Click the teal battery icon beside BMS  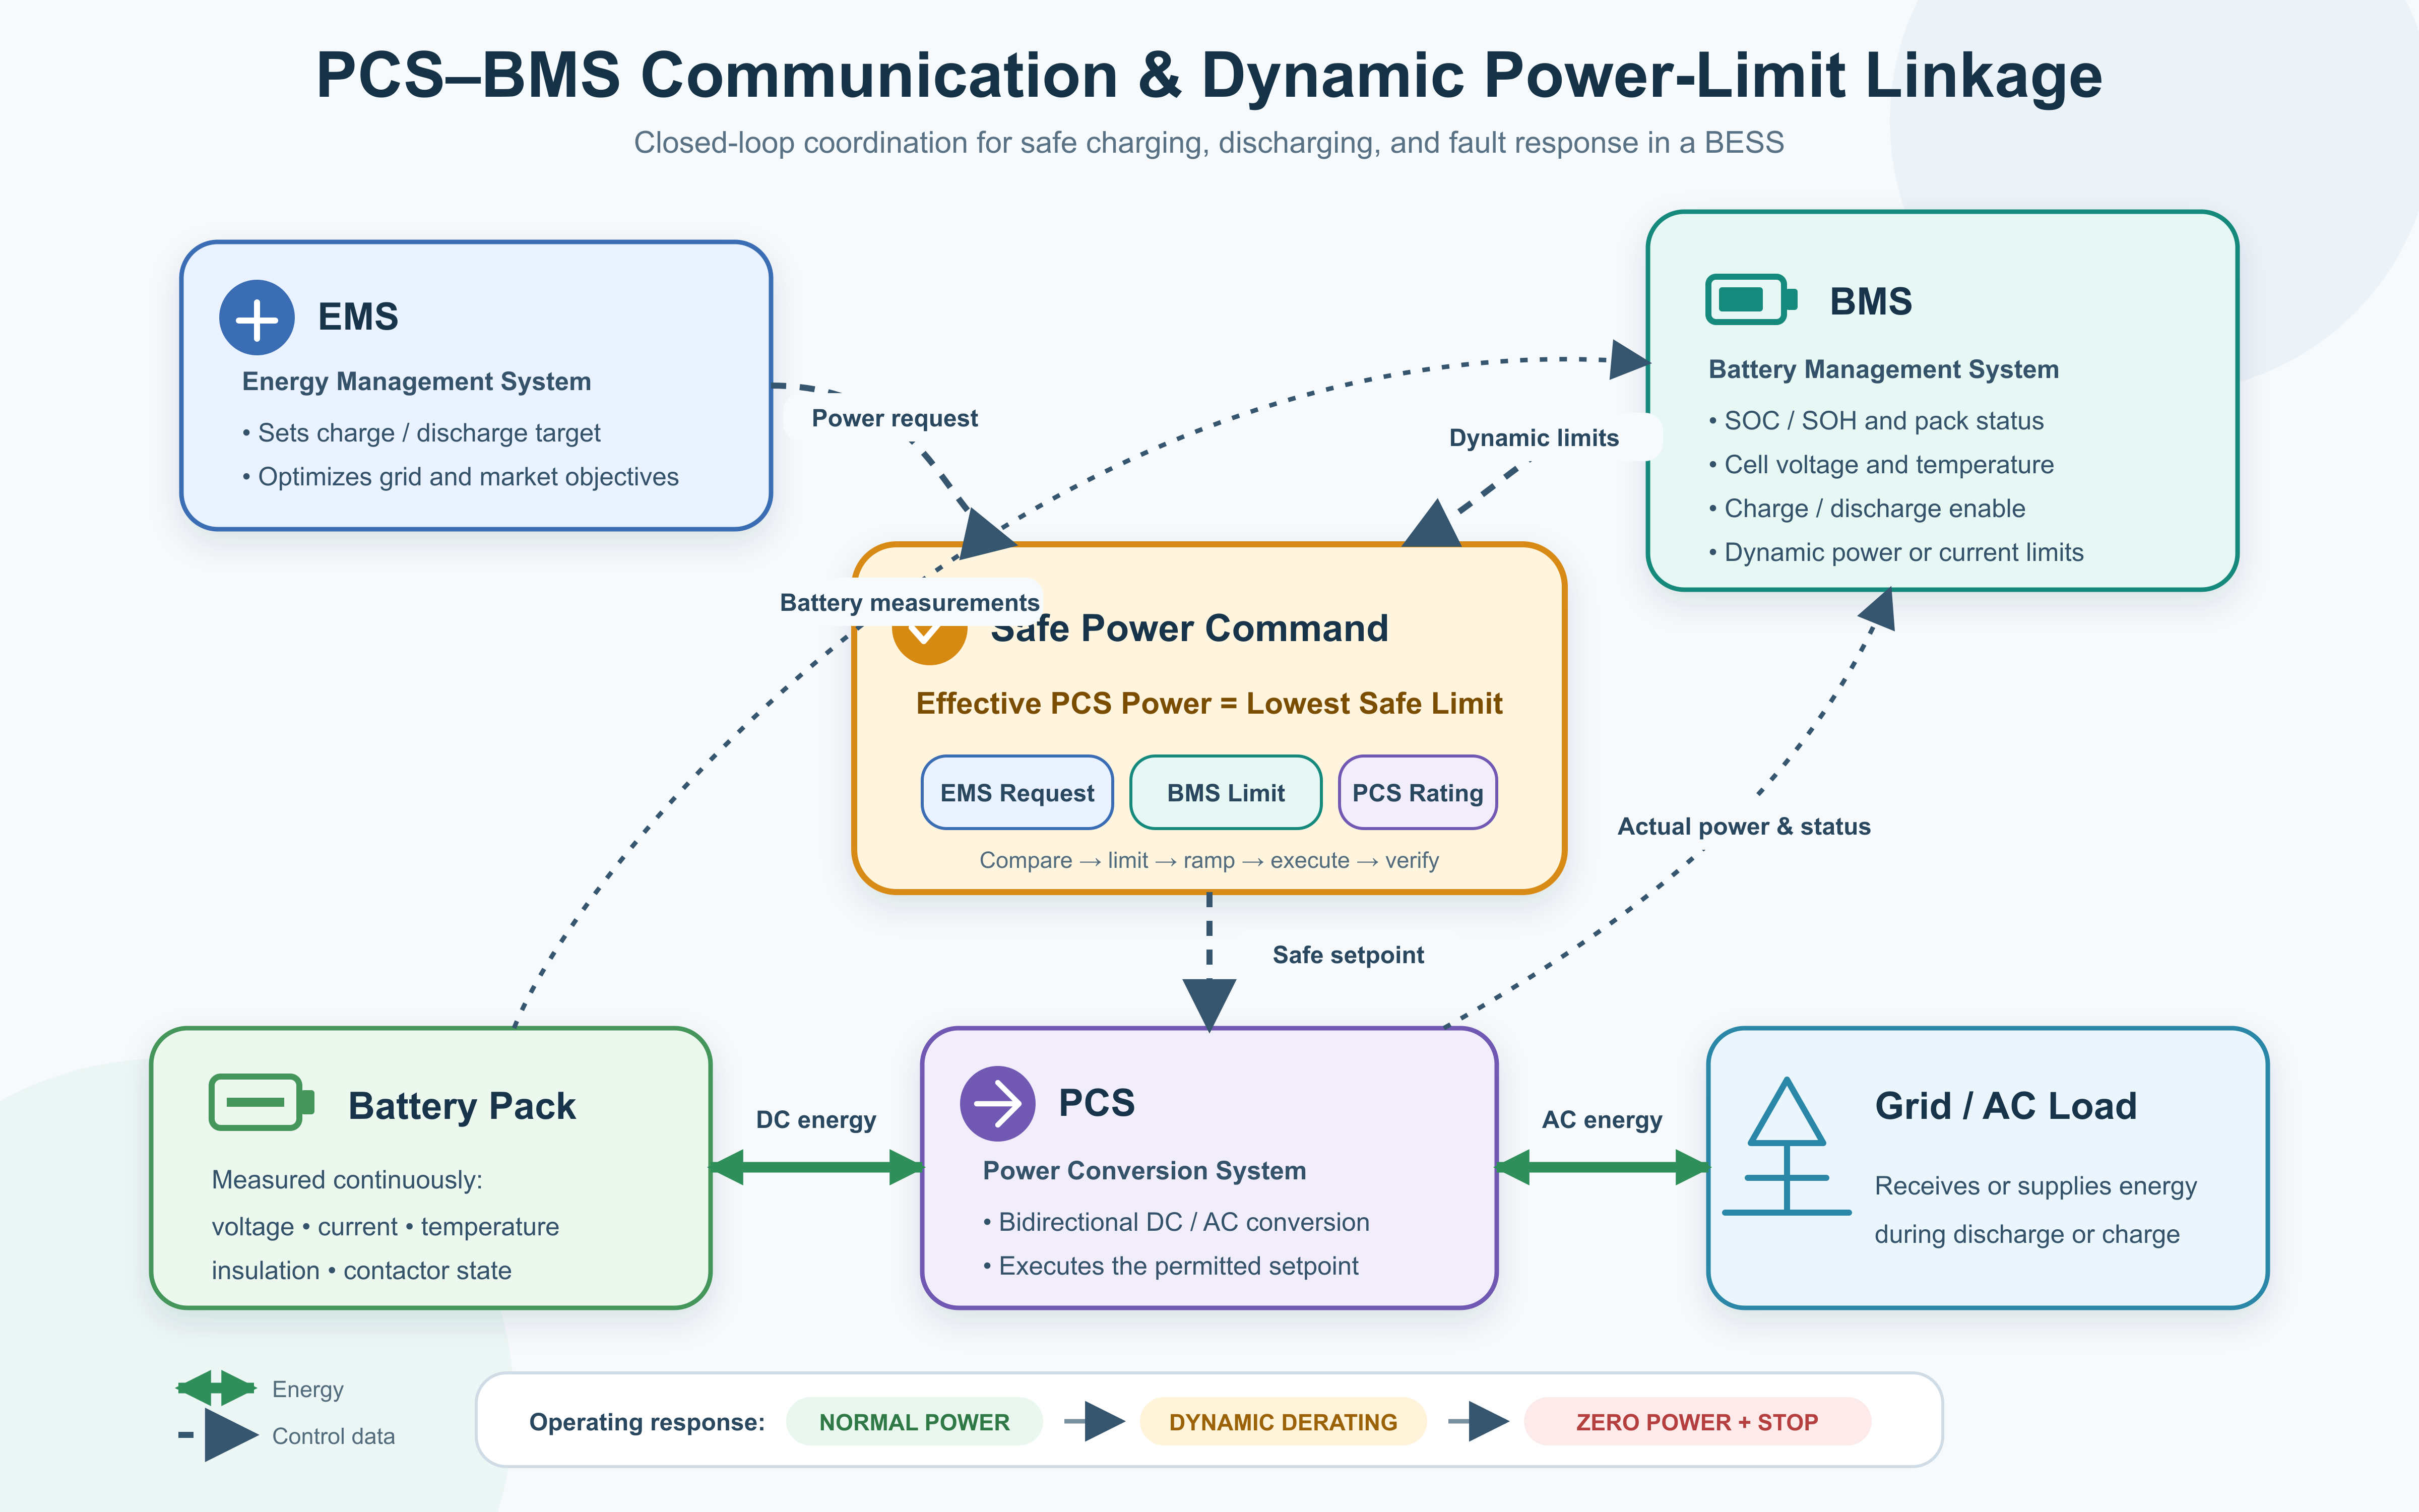1751,299
